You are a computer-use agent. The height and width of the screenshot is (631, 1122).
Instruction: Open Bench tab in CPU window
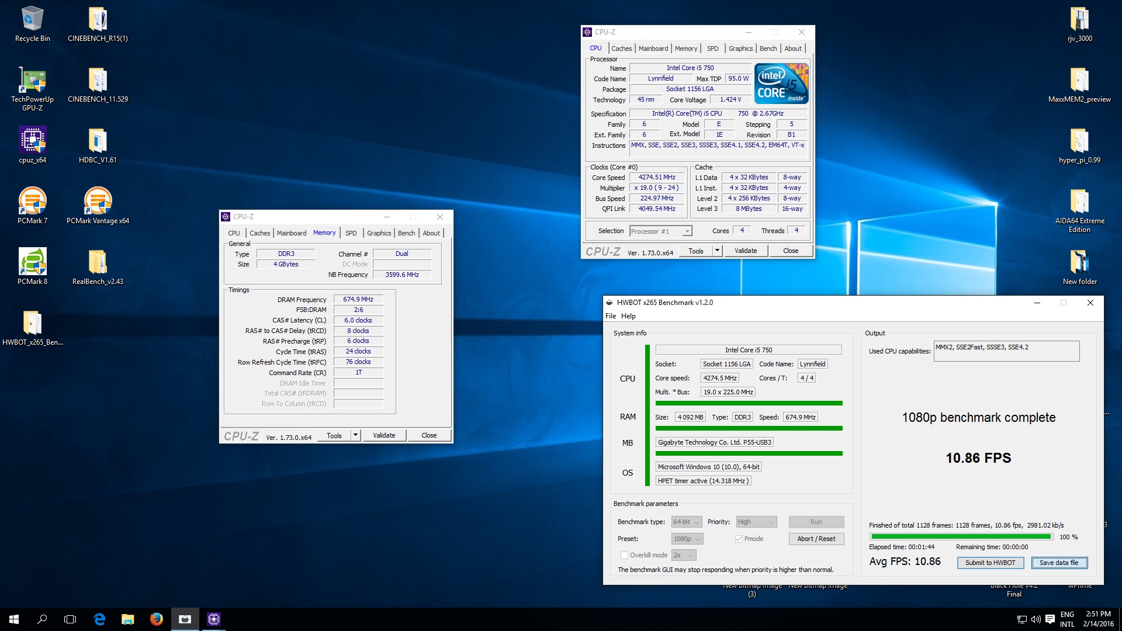click(768, 48)
